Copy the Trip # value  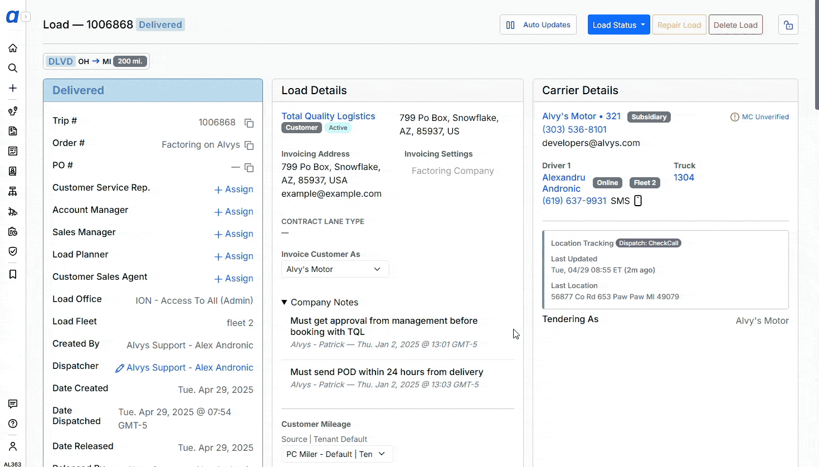249,123
